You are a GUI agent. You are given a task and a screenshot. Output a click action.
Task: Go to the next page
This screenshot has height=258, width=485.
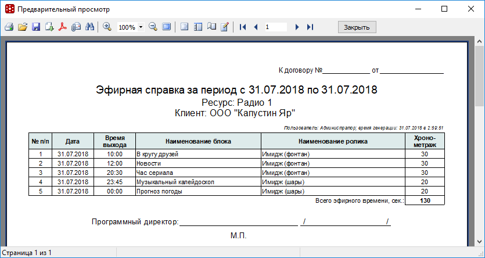pos(297,27)
